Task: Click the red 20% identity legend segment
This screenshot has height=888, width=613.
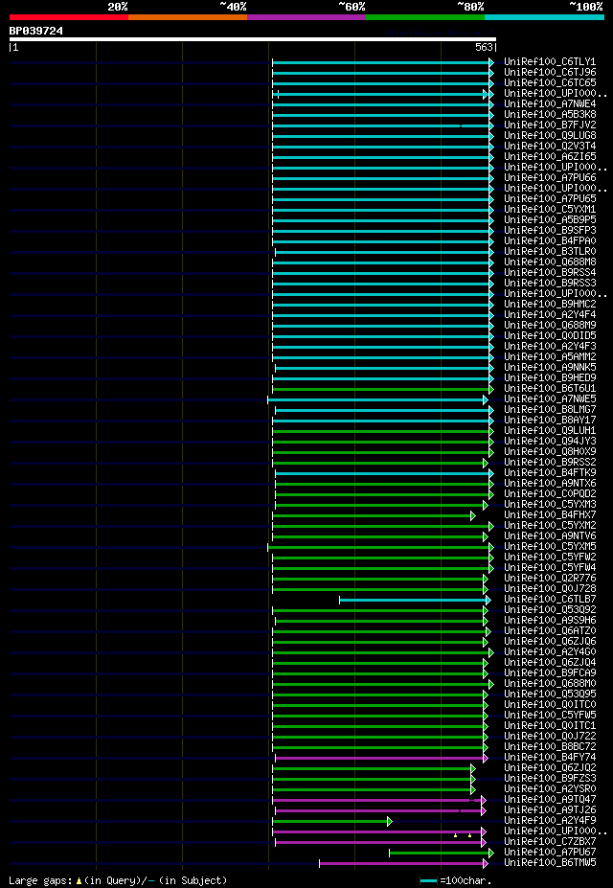Action: coord(69,17)
